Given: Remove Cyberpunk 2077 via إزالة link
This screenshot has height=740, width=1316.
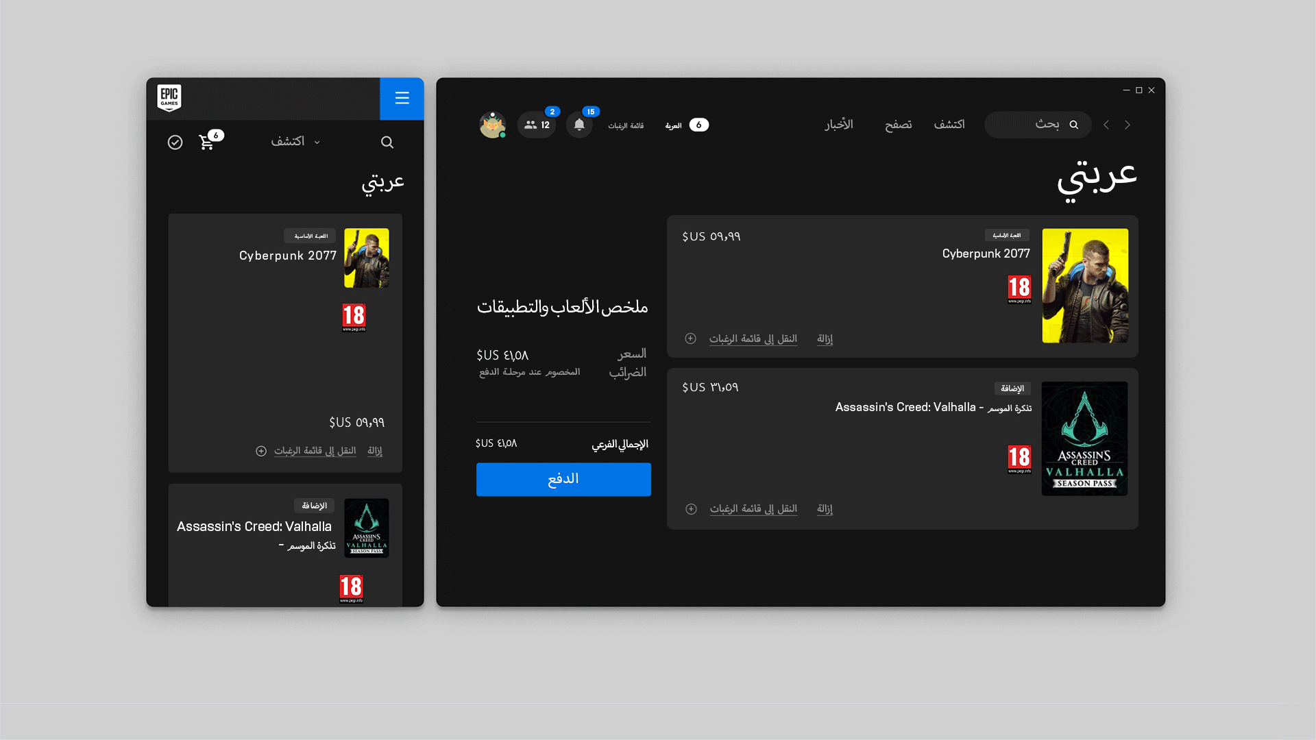Looking at the screenshot, I should [x=825, y=338].
